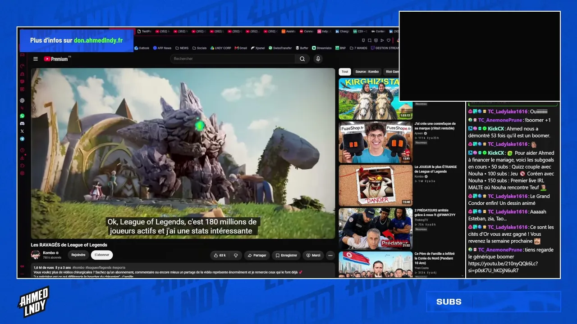
Task: Click the YouTube search field 'Rechercher'
Action: (x=233, y=59)
